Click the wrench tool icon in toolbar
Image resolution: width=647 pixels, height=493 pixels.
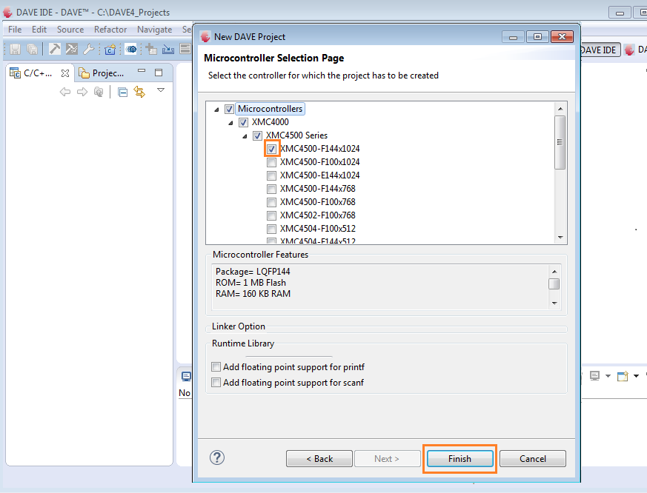click(x=88, y=50)
